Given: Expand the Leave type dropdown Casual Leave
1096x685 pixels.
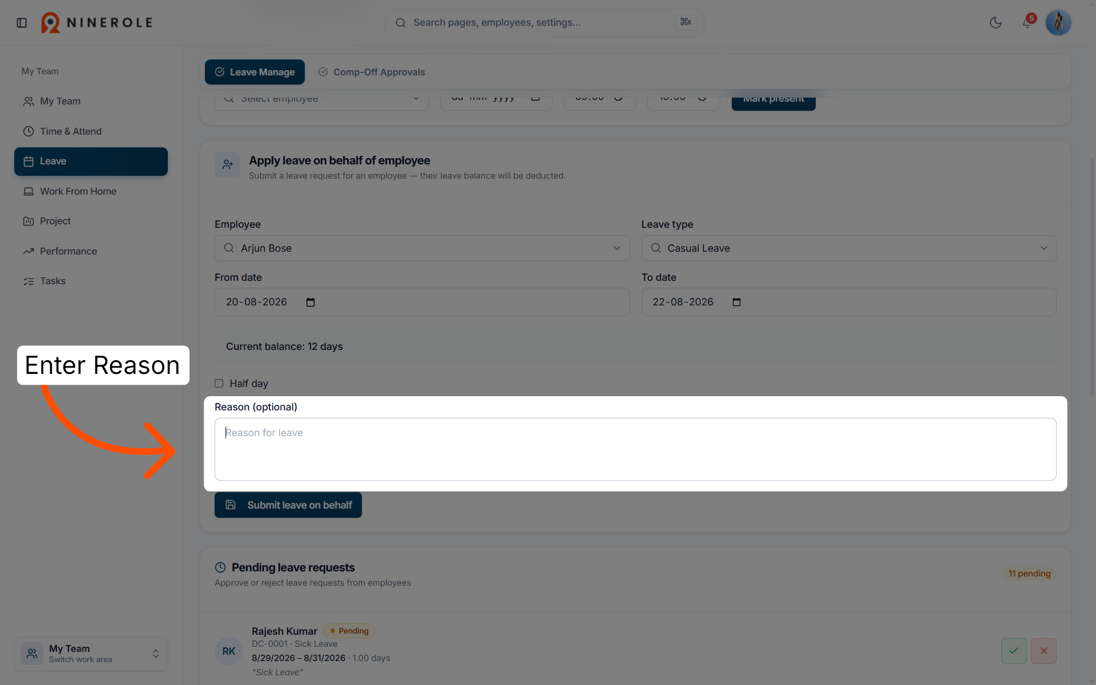Looking at the screenshot, I should pyautogui.click(x=848, y=248).
